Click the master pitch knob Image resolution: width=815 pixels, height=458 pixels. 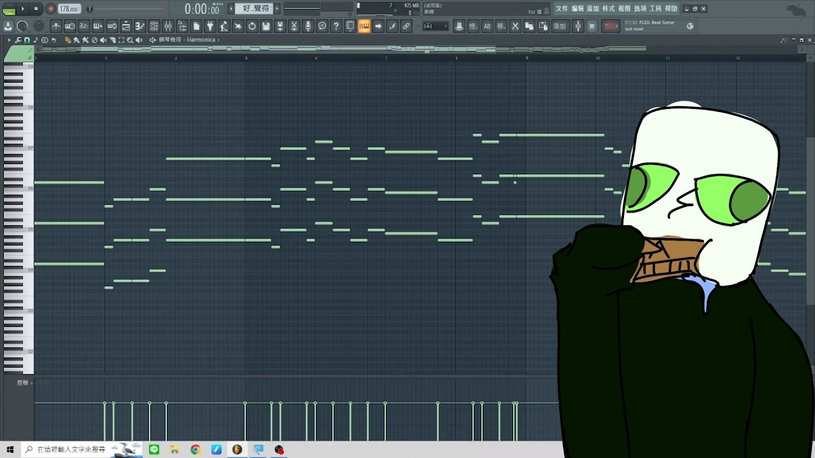pos(39,26)
